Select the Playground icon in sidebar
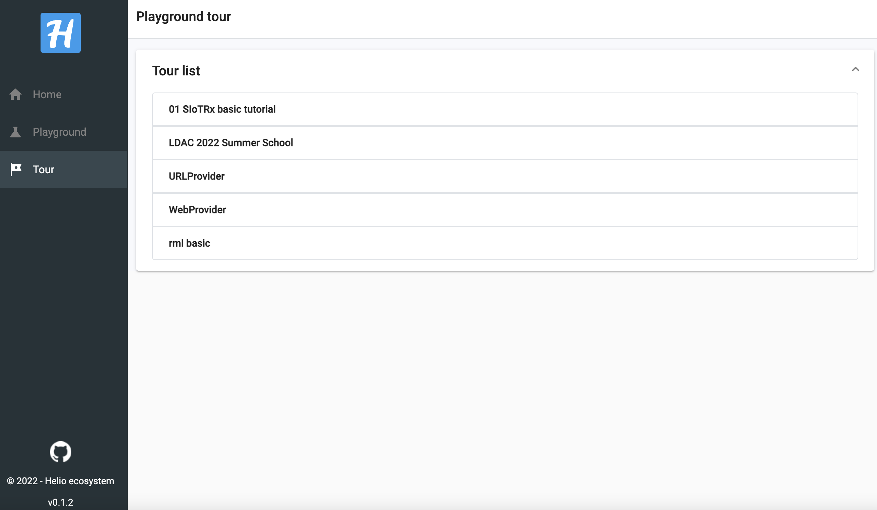 pos(15,132)
